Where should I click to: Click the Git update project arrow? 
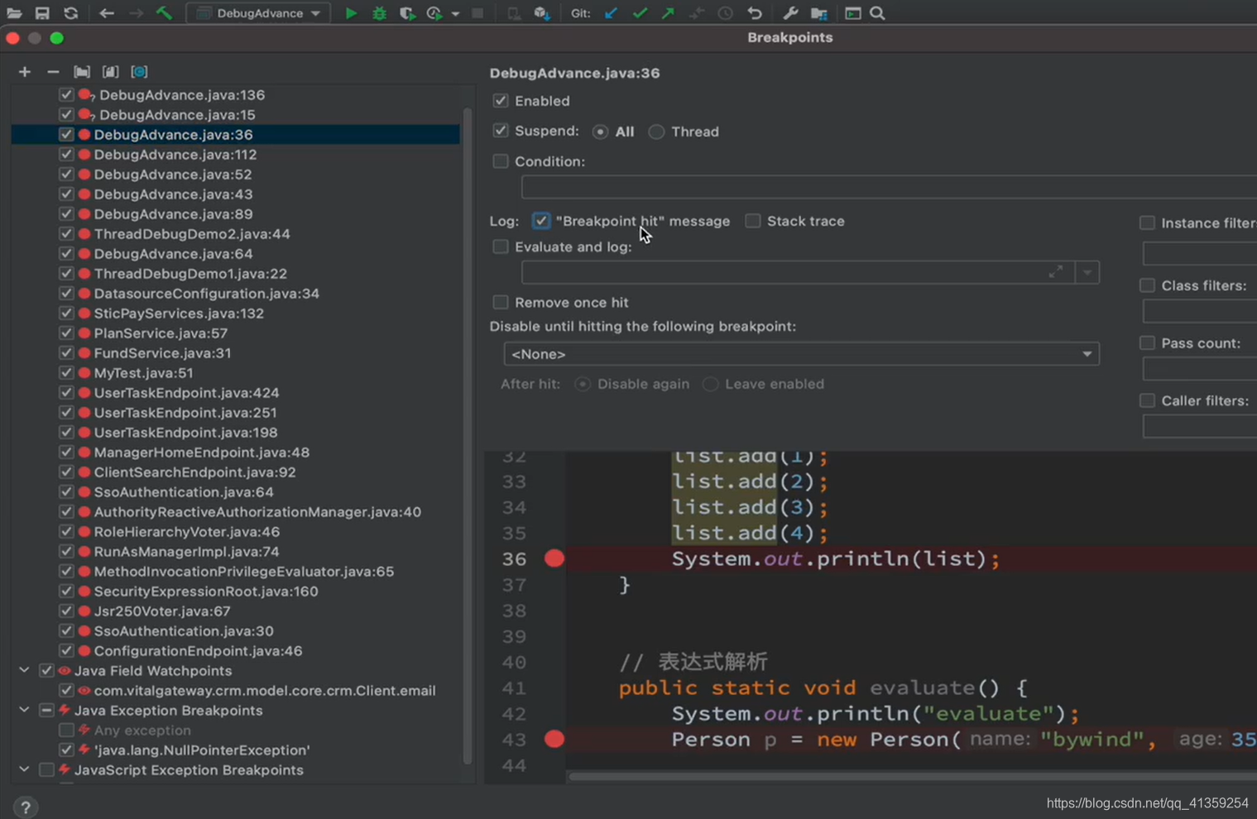click(611, 13)
